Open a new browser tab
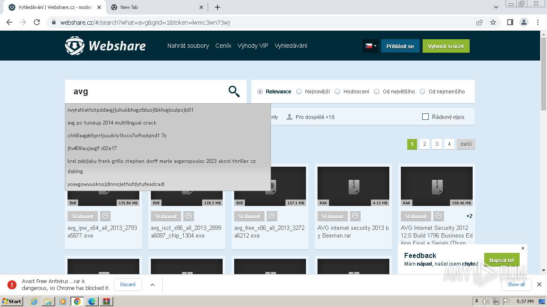 (218, 7)
